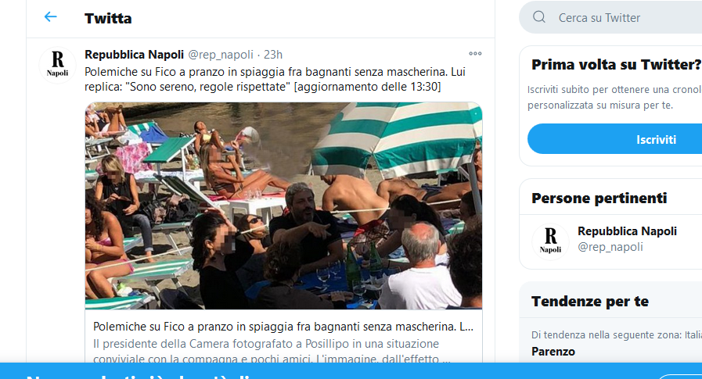Open the beach photo thumbnail
This screenshot has width=702, height=379.
coord(283,206)
